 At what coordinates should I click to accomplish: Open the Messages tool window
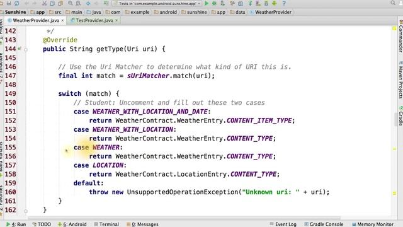(142, 224)
